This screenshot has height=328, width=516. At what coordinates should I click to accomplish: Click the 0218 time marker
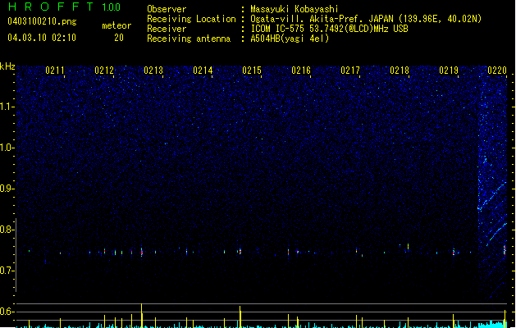pos(400,71)
